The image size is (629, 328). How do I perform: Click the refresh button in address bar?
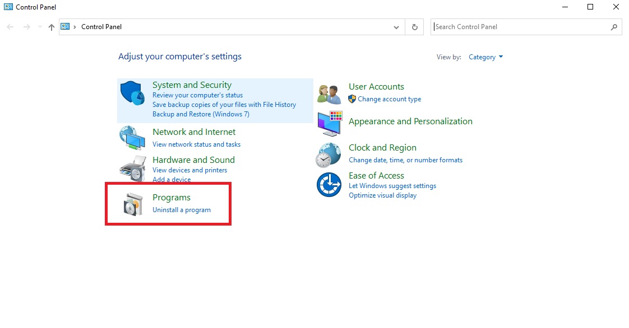coord(414,27)
